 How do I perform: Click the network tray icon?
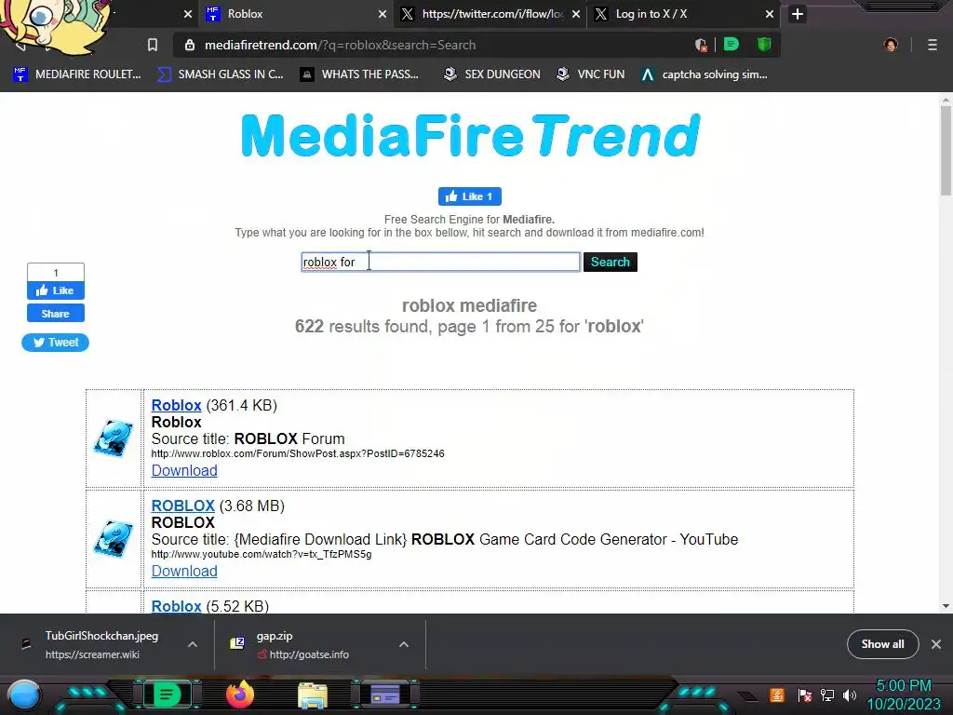pos(827,695)
